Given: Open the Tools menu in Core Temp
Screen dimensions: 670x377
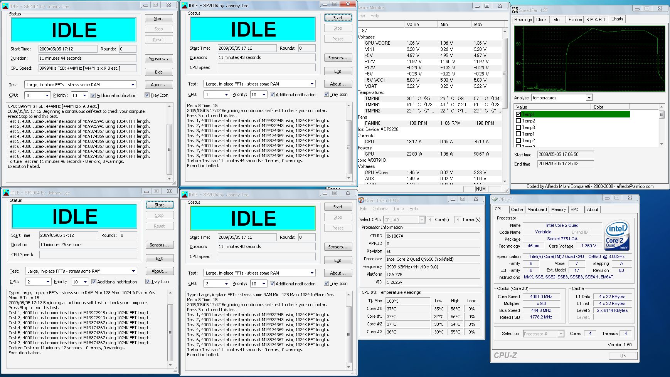Looking at the screenshot, I should pyautogui.click(x=398, y=209).
